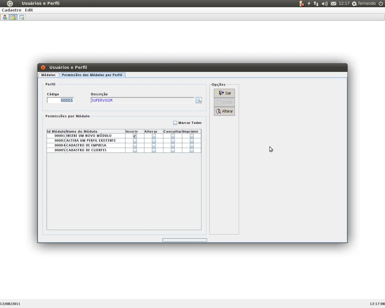Check Alterar for CADASTRO DE CLIENTES
Screen dimensions: 385x308
154,150
